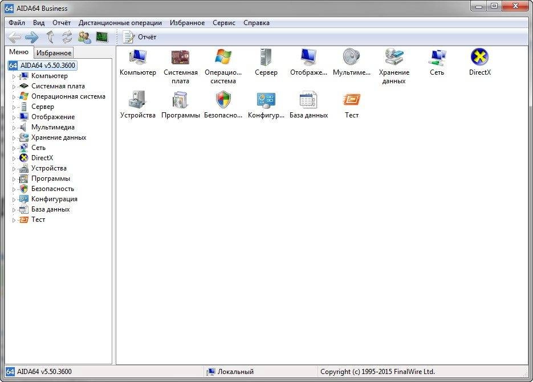Click the Сервер tower icon in main pane
Screen dimensions: 533x382
point(266,57)
